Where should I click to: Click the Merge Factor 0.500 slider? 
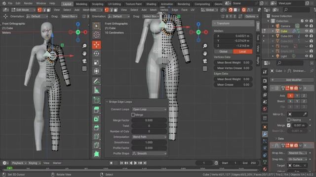coord(149,120)
